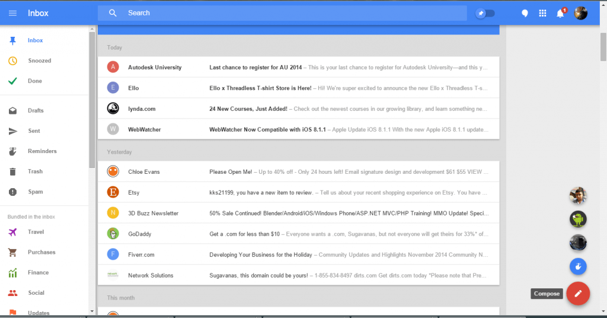Open Social people bundle icon
Viewport: 607px width, 318px height.
[x=13, y=293]
